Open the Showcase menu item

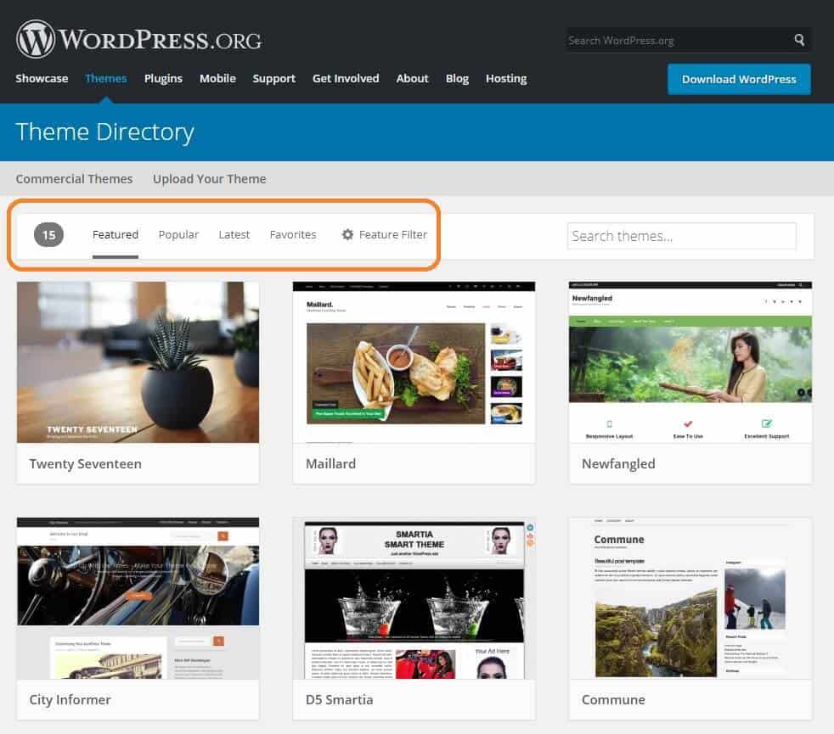(42, 79)
